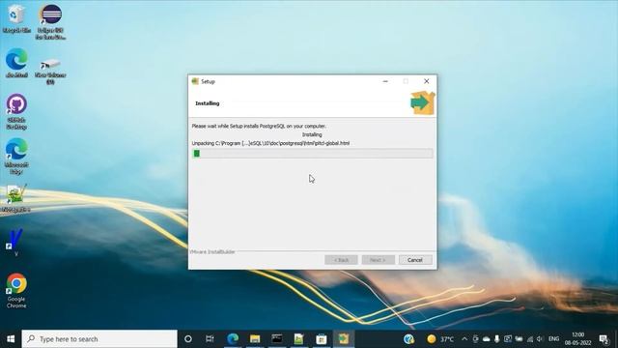Click the Setup installer taskbar icon

click(344, 339)
